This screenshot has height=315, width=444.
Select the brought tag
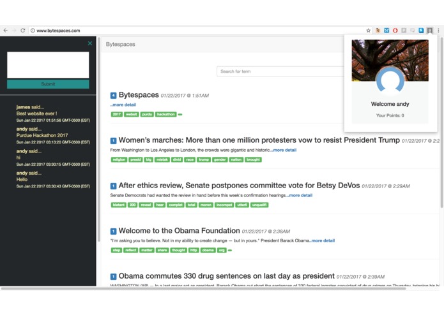[253, 159]
